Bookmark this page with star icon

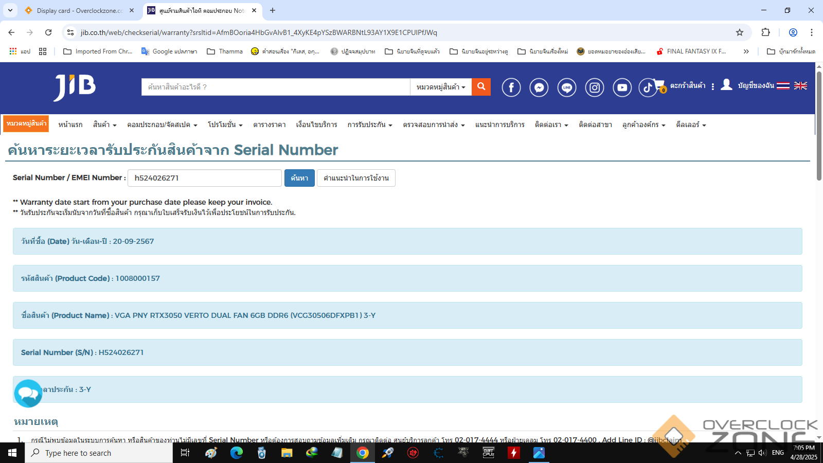(x=740, y=32)
